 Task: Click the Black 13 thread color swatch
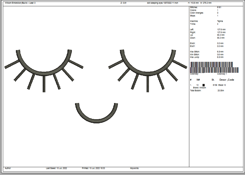click(204, 85)
